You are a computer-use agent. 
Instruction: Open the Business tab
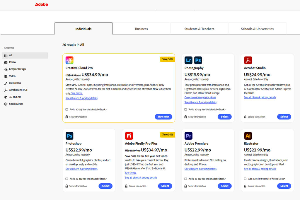(x=142, y=29)
